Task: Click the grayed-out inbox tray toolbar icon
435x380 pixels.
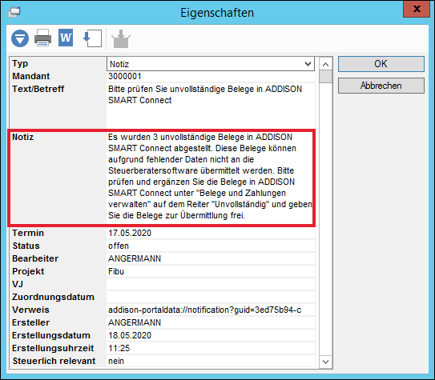Action: point(121,38)
